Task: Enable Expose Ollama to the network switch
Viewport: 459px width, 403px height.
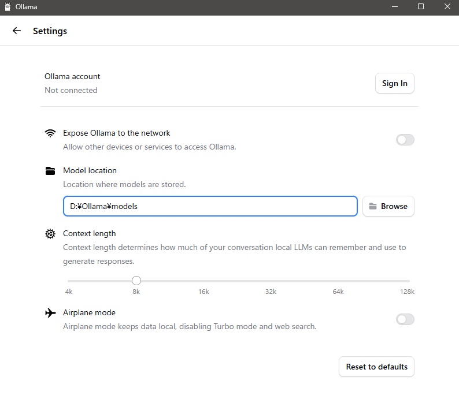Action: click(x=405, y=140)
